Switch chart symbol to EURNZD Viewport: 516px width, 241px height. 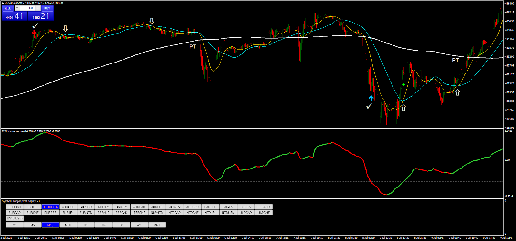[x=86, y=213]
